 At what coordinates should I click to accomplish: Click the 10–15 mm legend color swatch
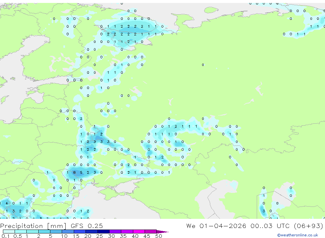pyautogui.click(x=68, y=232)
